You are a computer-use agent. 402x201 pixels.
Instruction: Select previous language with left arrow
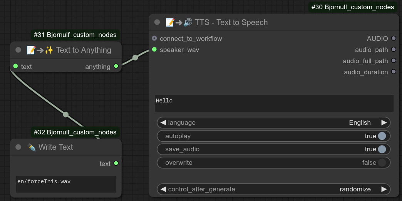click(163, 122)
